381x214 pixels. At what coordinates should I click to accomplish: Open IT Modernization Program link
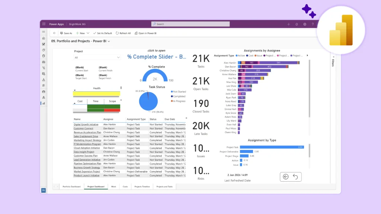point(87,144)
